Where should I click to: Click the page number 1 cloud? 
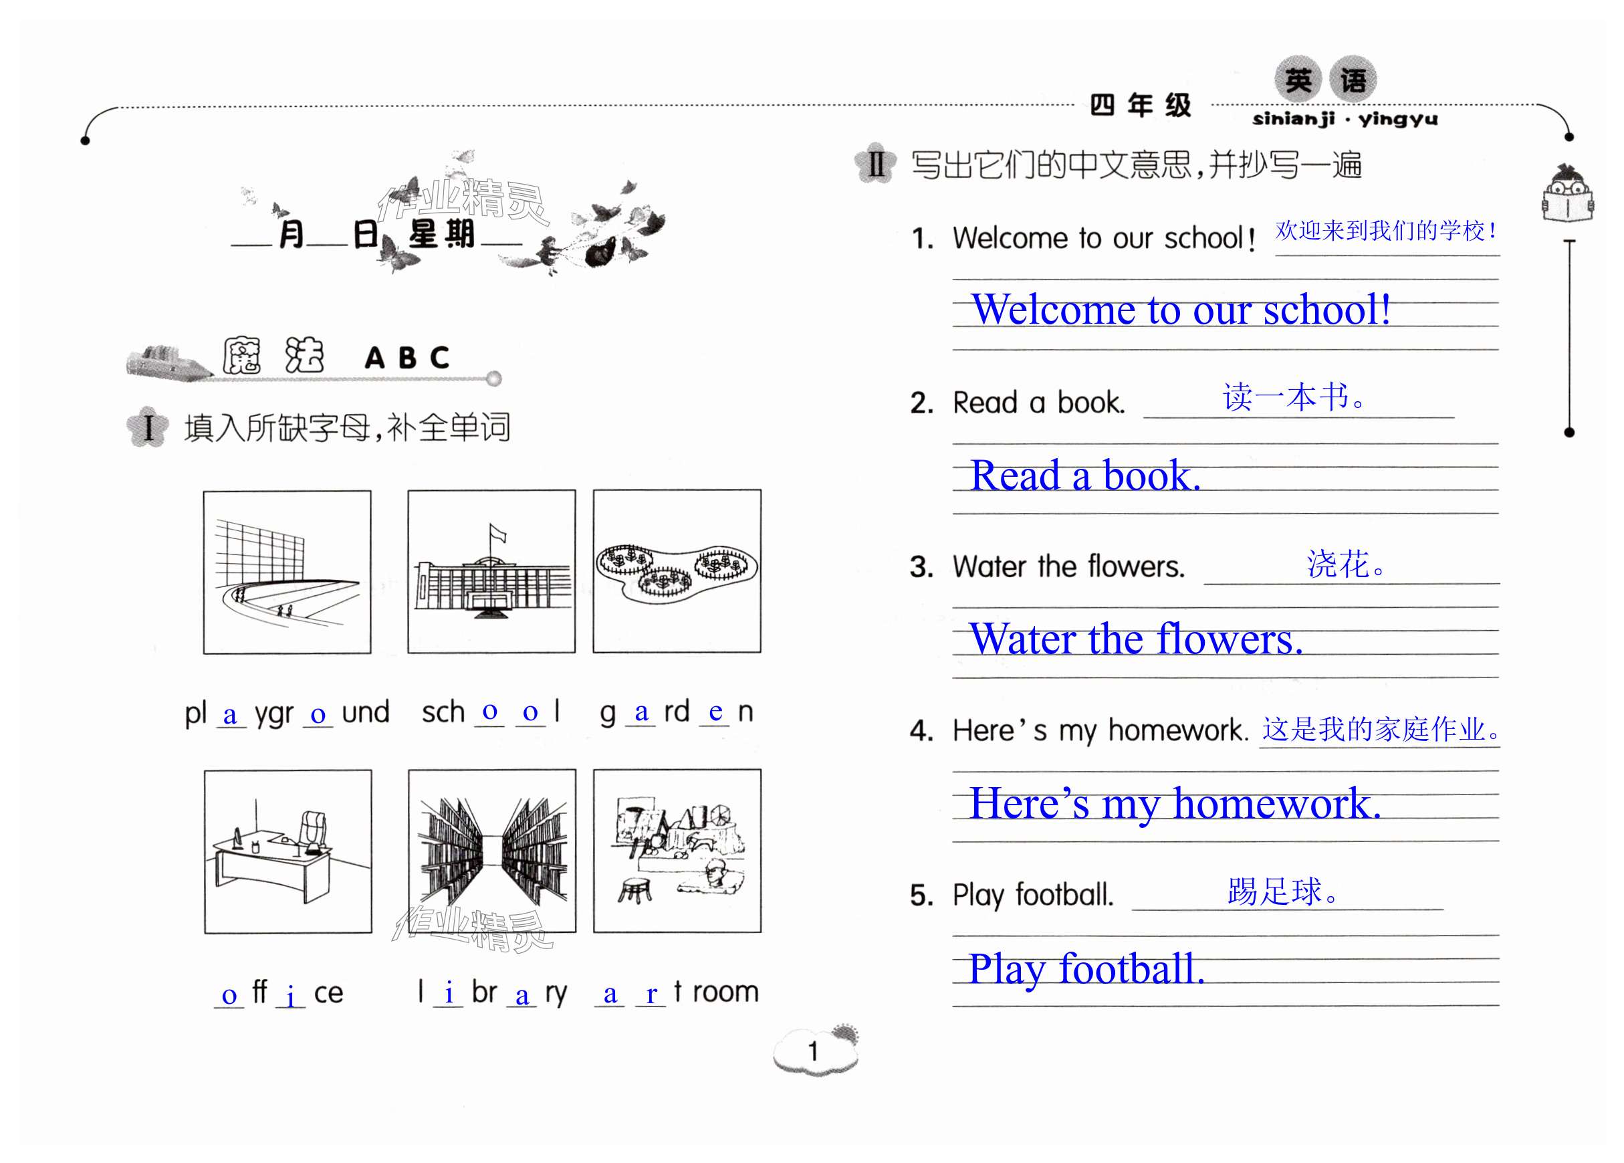(814, 1051)
